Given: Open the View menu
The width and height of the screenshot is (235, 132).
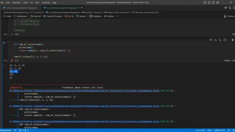Looking at the screenshot, I should tap(25, 3).
